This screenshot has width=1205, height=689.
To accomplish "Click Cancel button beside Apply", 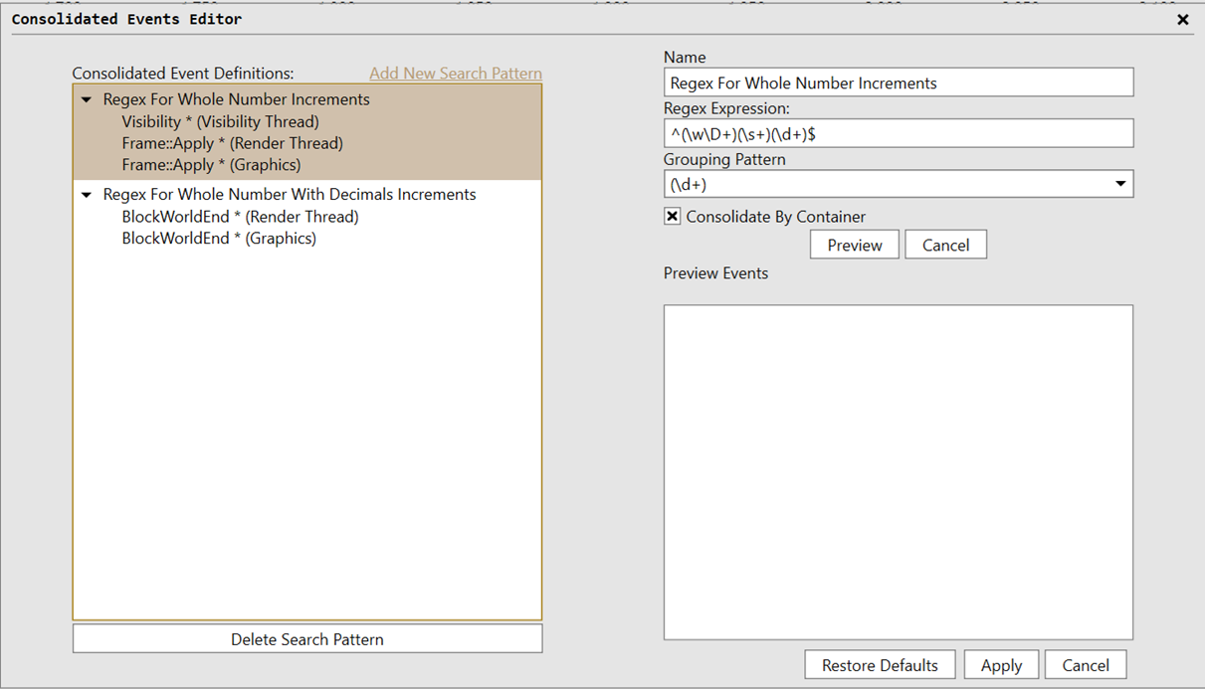I will 1086,665.
